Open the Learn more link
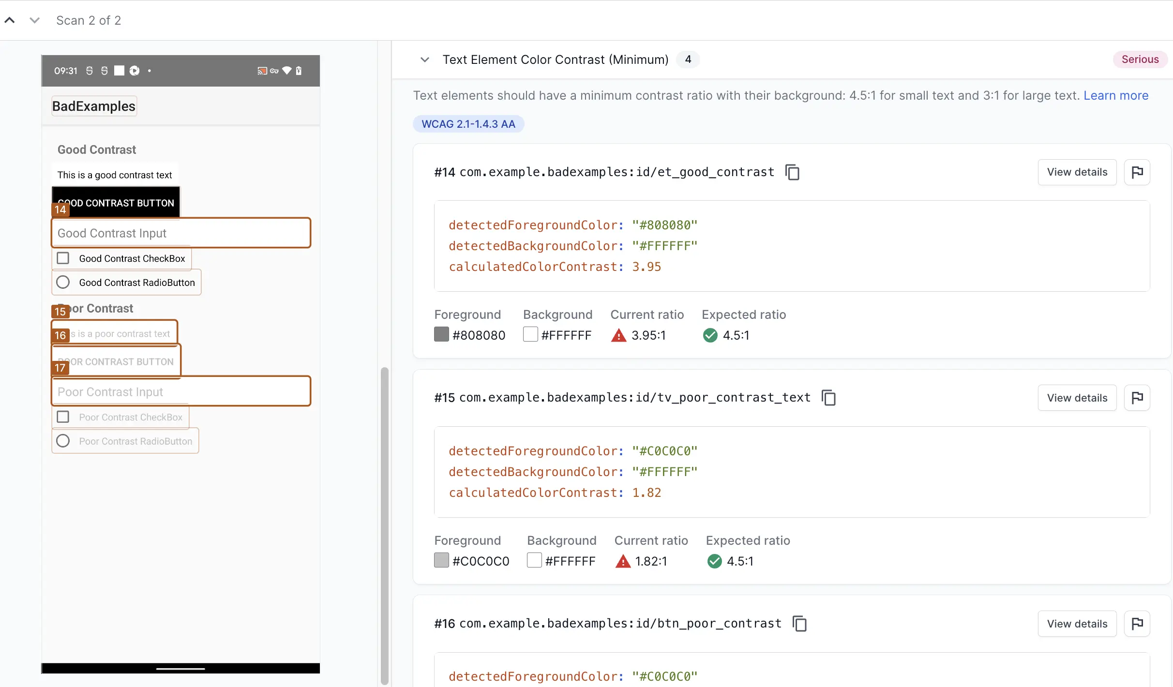Screen dimensions: 1173x687 pyautogui.click(x=1115, y=96)
